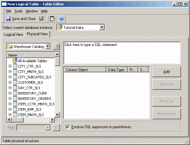The width and height of the screenshot is (190, 145).
Task: Sort by the Column Object header
Action: point(85,70)
